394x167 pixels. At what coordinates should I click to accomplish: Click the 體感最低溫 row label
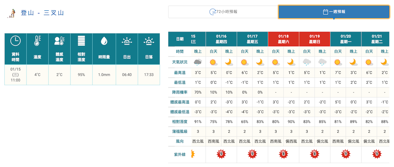point(180,112)
